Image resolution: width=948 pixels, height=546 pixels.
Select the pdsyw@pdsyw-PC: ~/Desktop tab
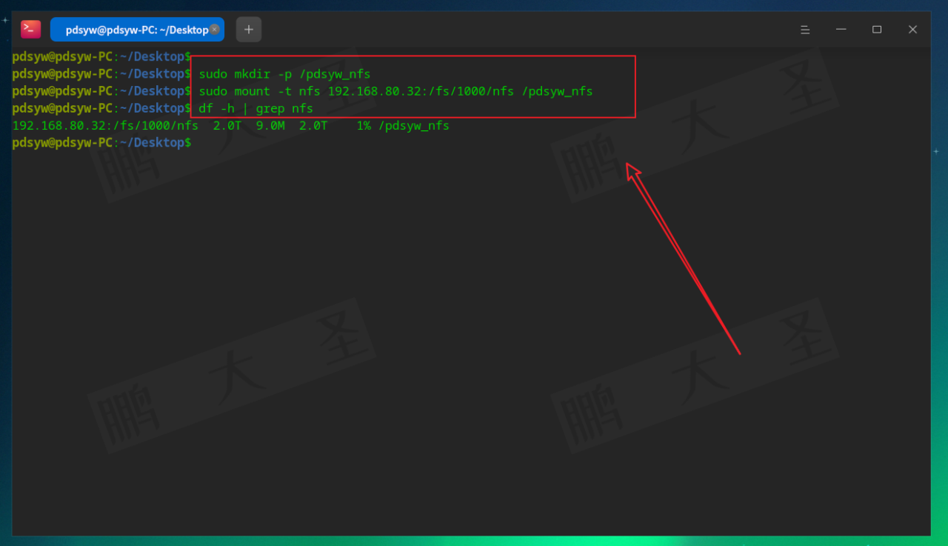[137, 30]
